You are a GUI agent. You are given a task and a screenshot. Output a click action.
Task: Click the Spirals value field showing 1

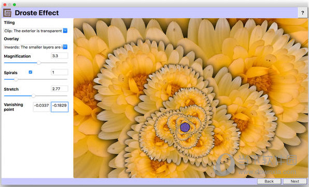click(x=60, y=73)
